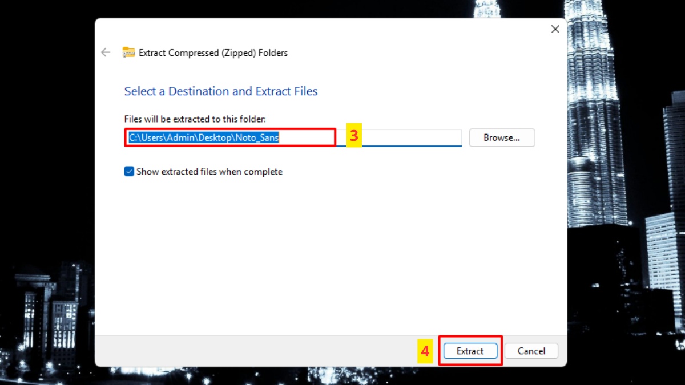Click the zipped folder icon beside the dialog title

tap(128, 52)
